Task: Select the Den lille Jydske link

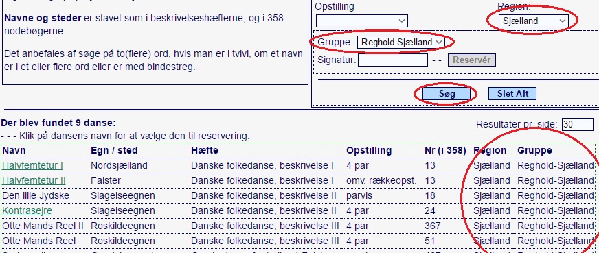Action: (36, 196)
